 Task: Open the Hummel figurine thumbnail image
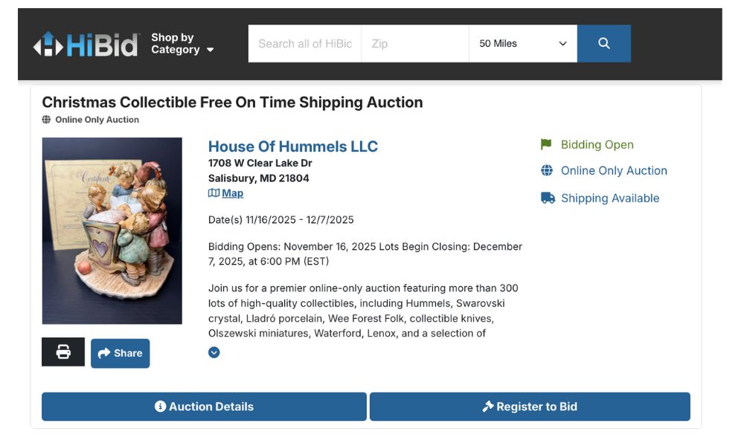(112, 230)
